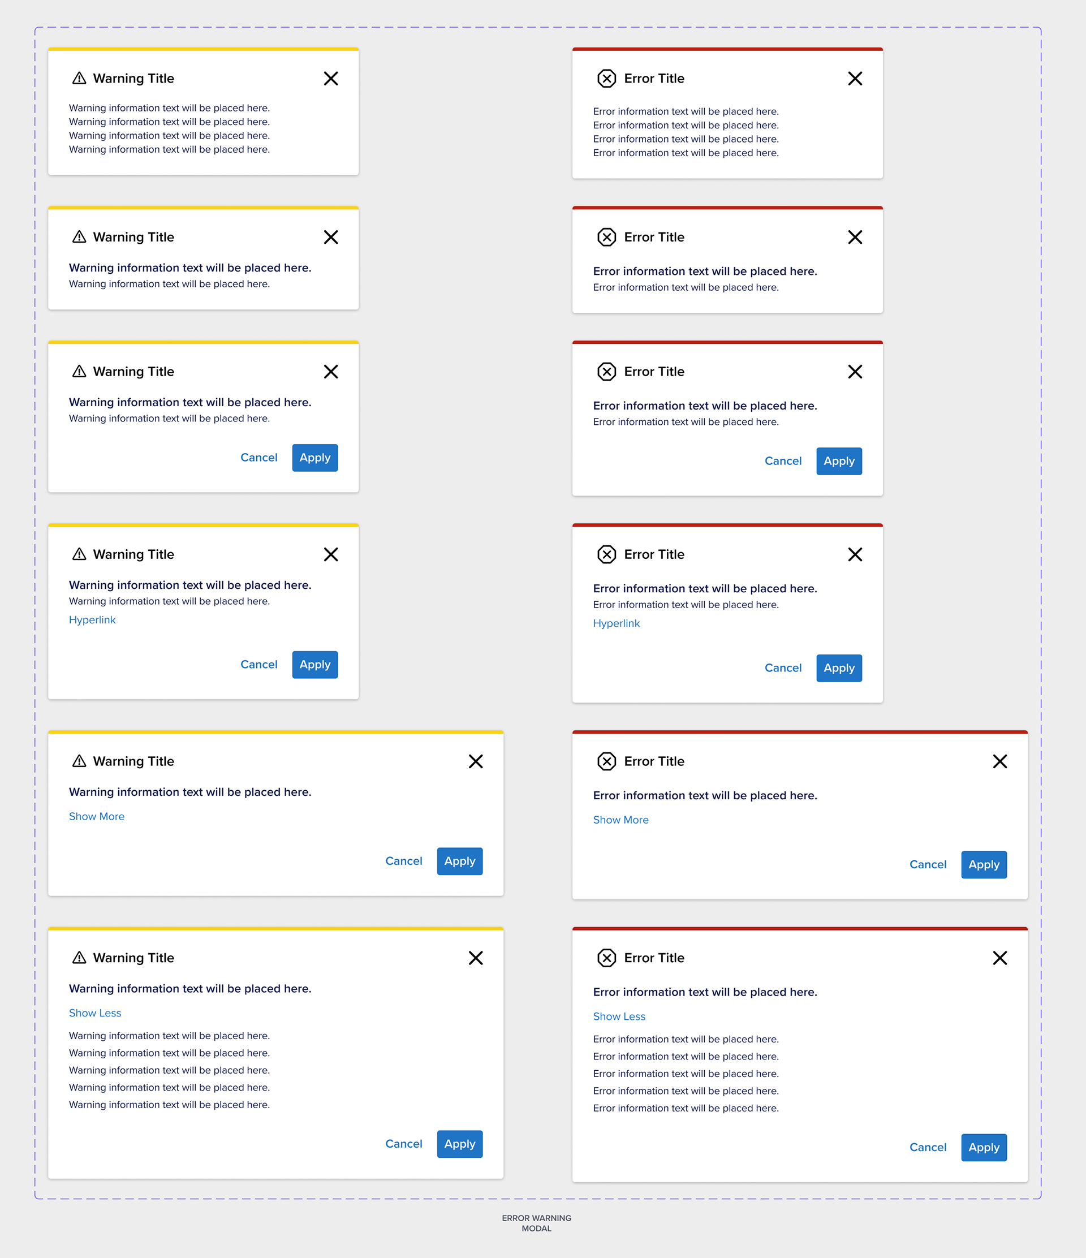Close the two-line error modal that has no buttons

[x=855, y=237]
